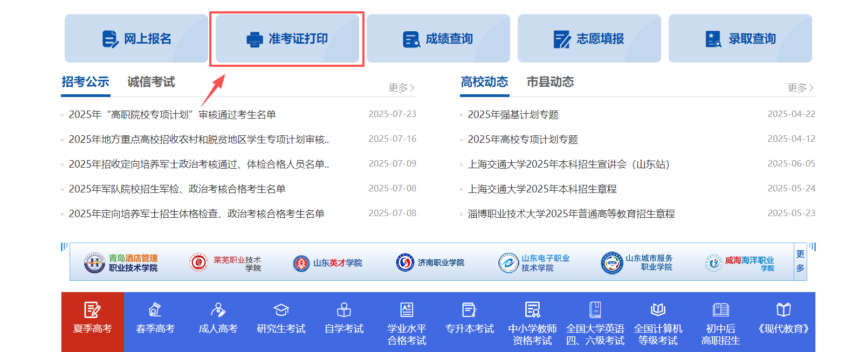Viewport: 866px width, 352px height.
Task: Click the 志愿填报 pencil icon
Action: click(x=562, y=39)
